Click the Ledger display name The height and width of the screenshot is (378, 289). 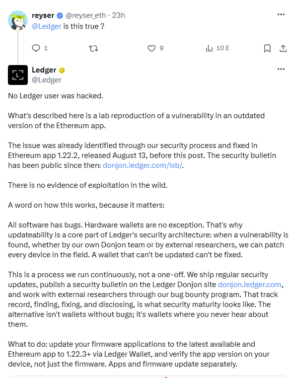tap(44, 70)
